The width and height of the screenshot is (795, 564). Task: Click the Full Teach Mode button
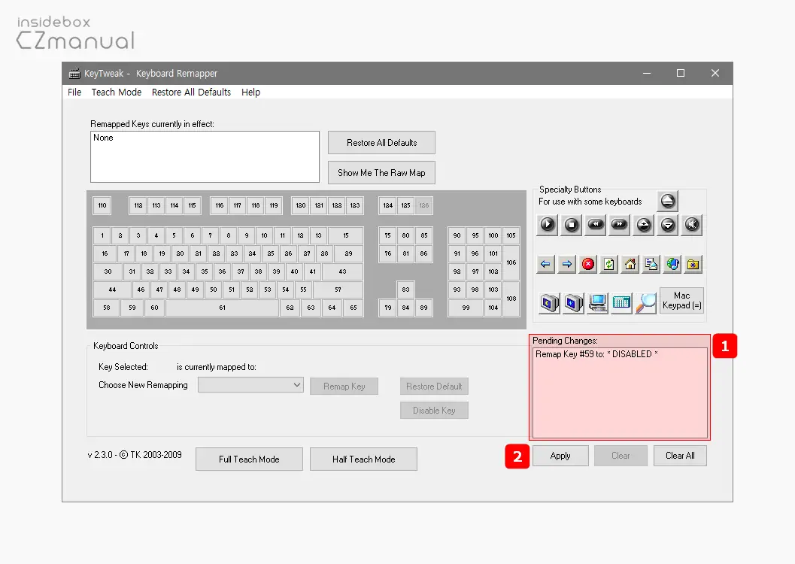click(x=249, y=459)
